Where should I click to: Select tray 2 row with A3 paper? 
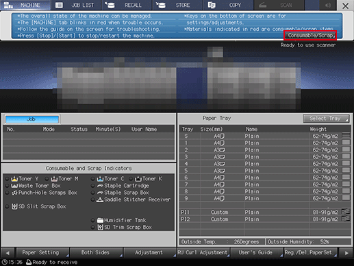pyautogui.click(x=265, y=150)
